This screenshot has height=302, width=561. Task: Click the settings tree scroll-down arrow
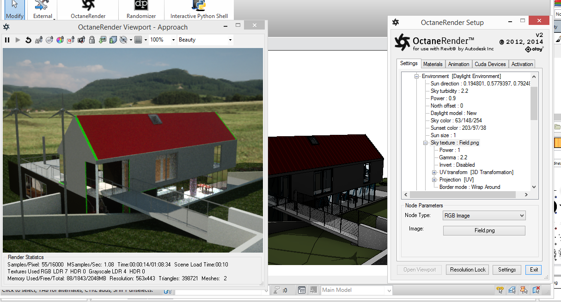[x=534, y=187]
